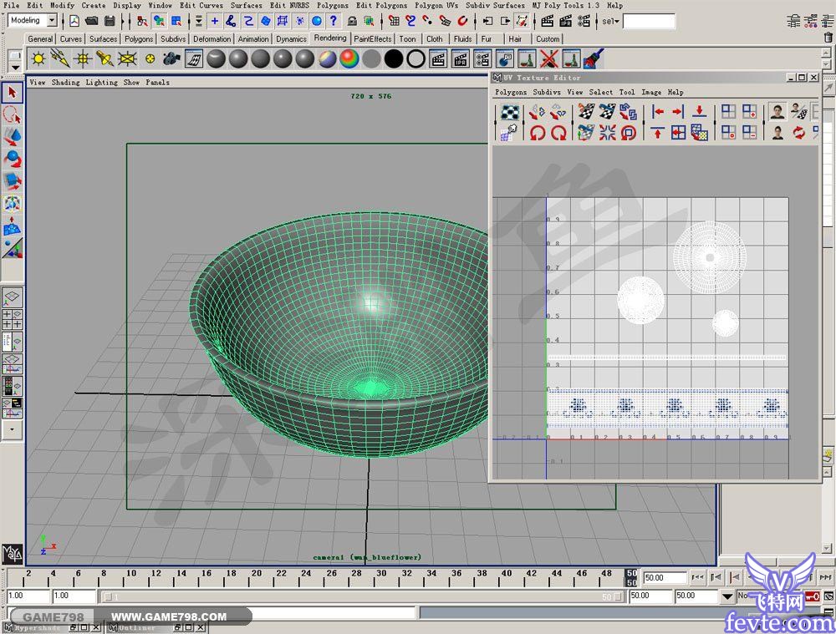Screen dimensions: 836x634
Task: Toggle image display face icon in UV editor
Action: point(777,112)
